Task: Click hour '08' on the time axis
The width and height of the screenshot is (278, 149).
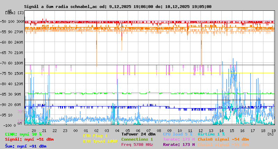Action: click(159, 131)
